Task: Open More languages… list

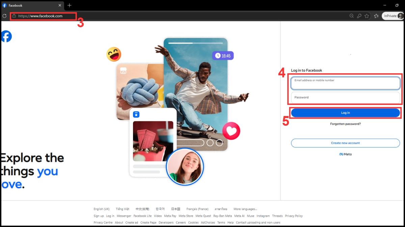Action: click(245, 209)
